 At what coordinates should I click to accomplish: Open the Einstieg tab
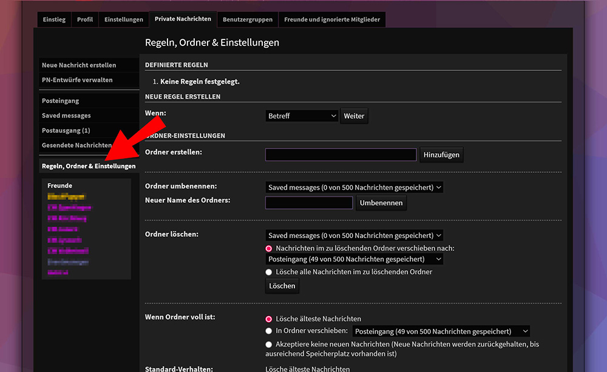pyautogui.click(x=54, y=19)
